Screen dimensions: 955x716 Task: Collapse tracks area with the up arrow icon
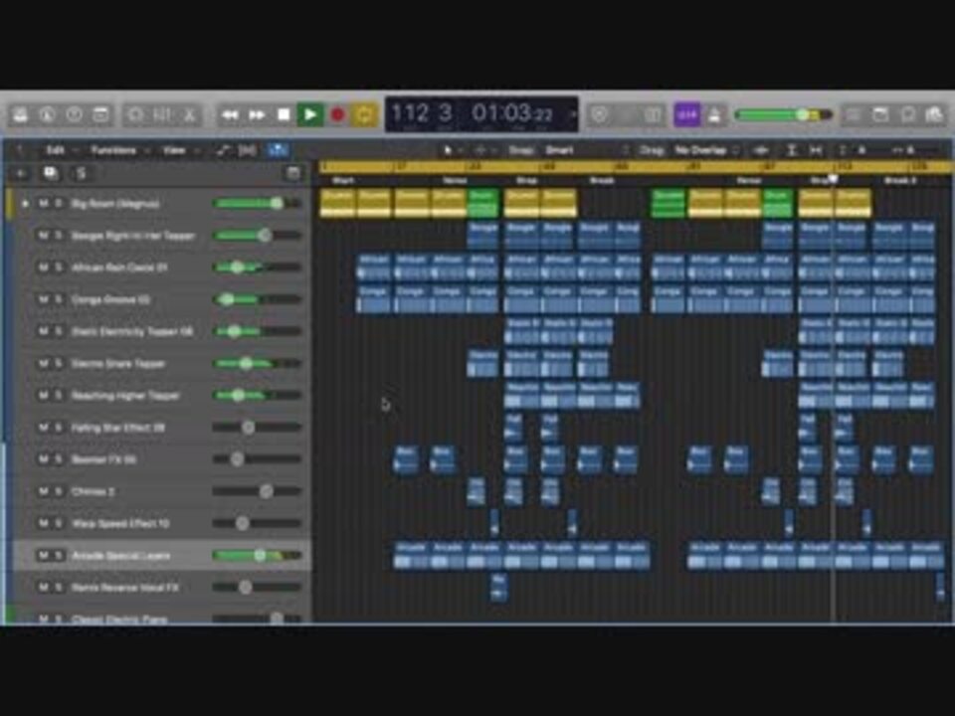(20, 150)
